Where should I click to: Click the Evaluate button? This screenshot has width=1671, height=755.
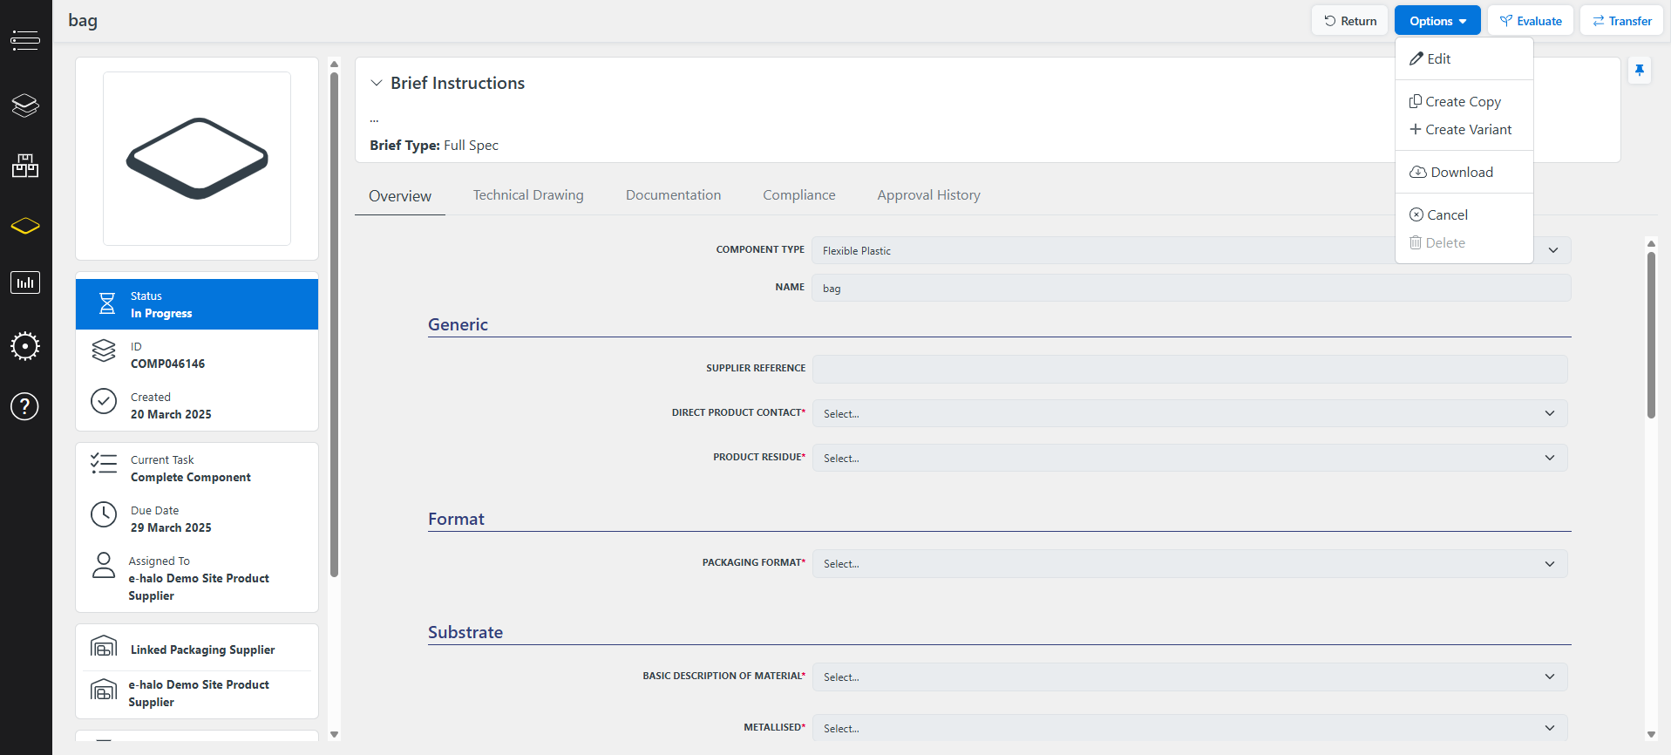point(1531,21)
